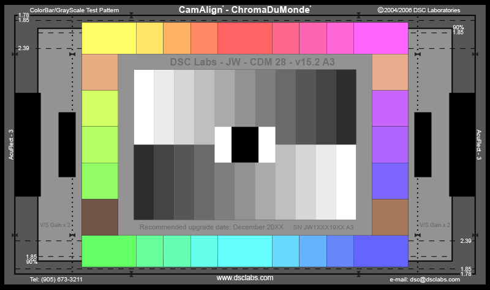
Task: Select the large green swatch in bottom row
Action: coord(109,251)
